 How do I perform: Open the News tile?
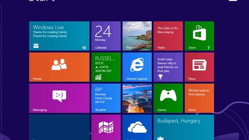199,67
